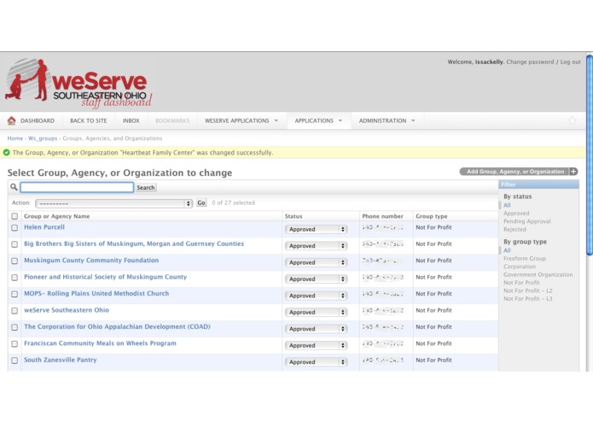Screen dimensions: 593x422
Task: Open the Dashboard menu item
Action: pyautogui.click(x=38, y=120)
